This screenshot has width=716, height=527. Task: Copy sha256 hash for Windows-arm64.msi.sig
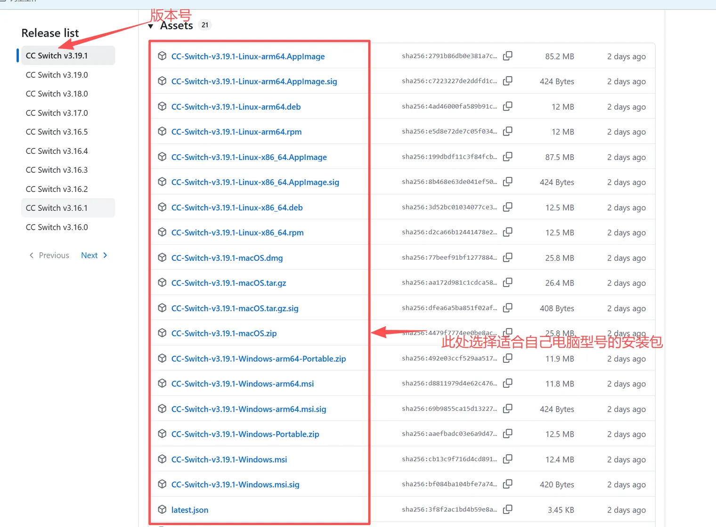tap(507, 408)
